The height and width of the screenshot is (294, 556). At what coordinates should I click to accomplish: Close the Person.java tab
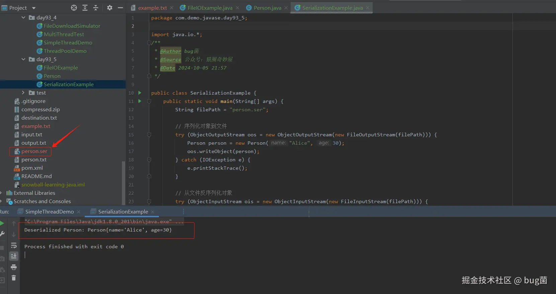click(286, 8)
